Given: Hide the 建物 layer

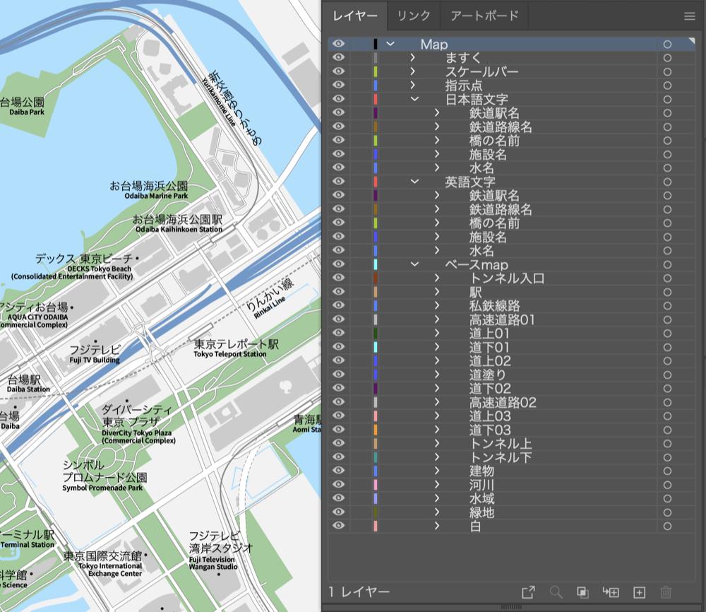Looking at the screenshot, I should point(338,471).
